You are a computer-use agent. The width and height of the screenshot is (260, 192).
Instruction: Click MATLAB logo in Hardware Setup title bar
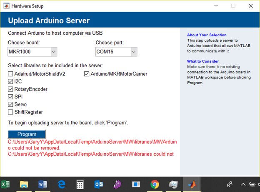[x=6, y=6]
